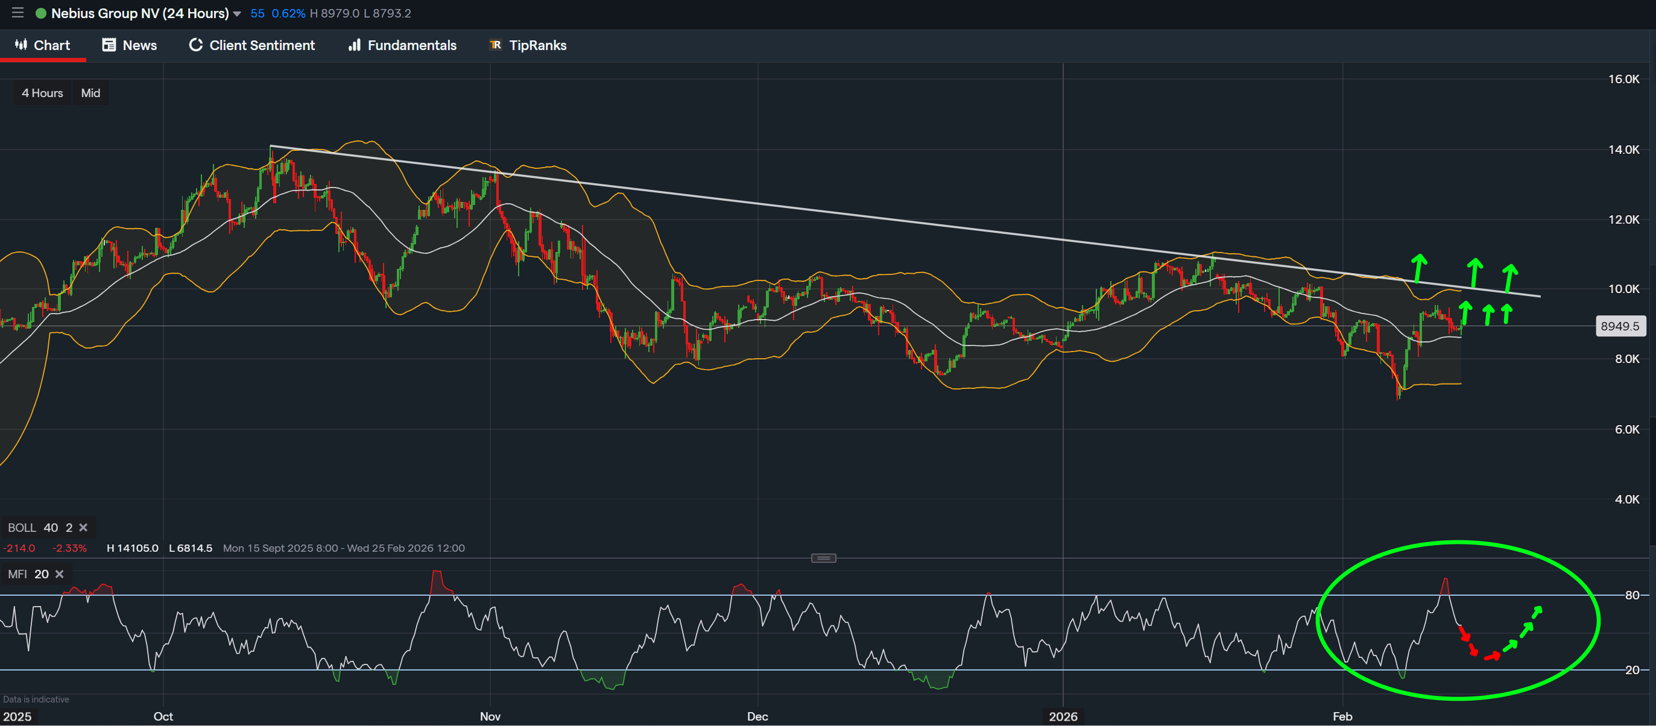The height and width of the screenshot is (726, 1656).
Task: Click the 8949.5 current price label
Action: point(1619,326)
